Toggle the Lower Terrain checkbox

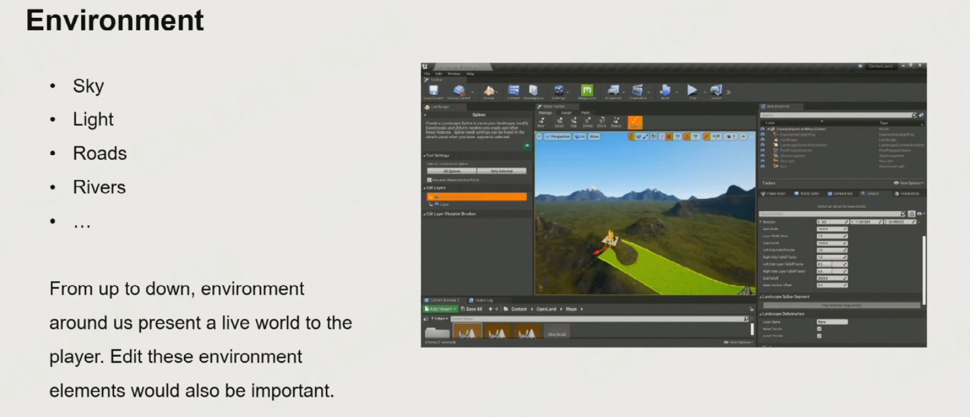point(819,336)
